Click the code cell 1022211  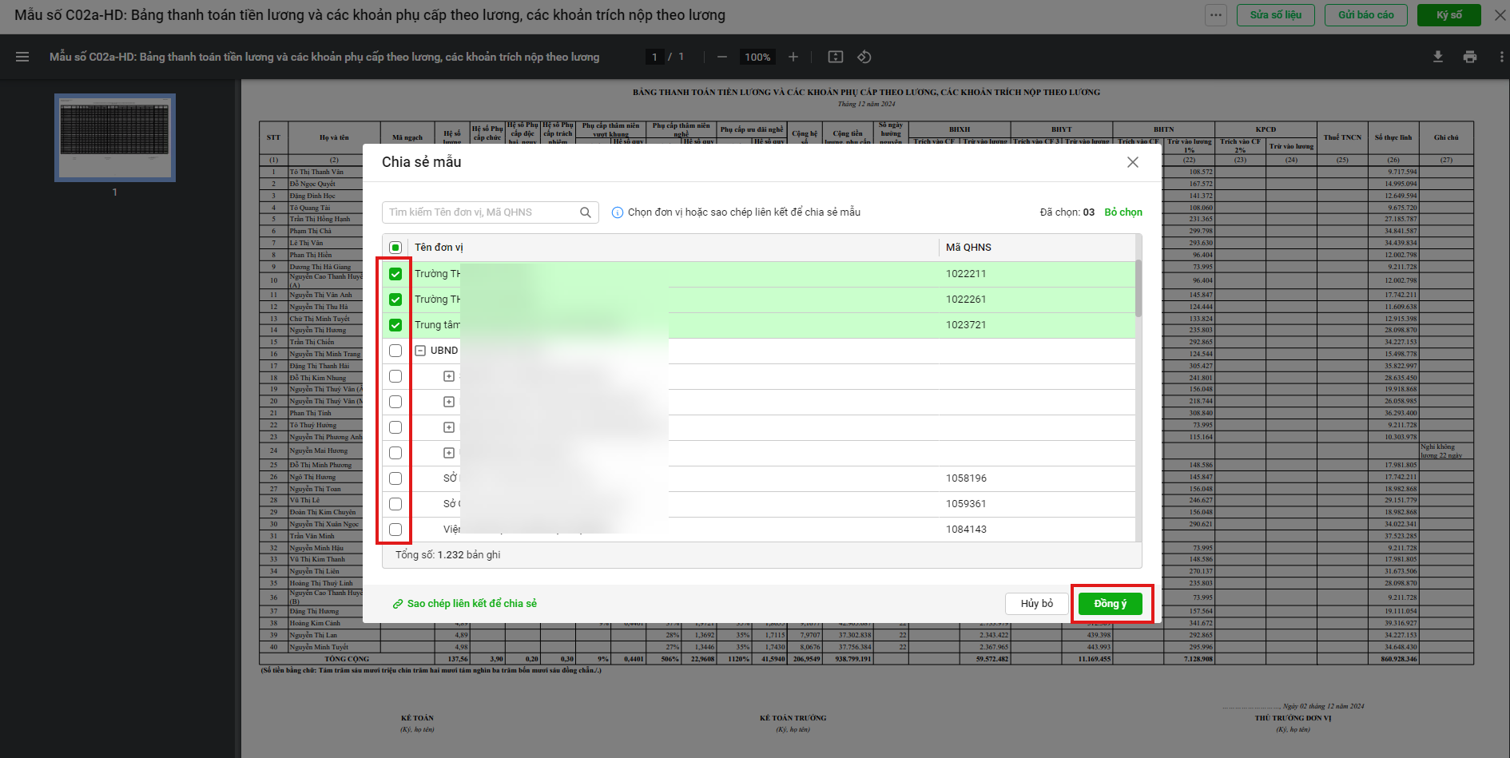966,274
